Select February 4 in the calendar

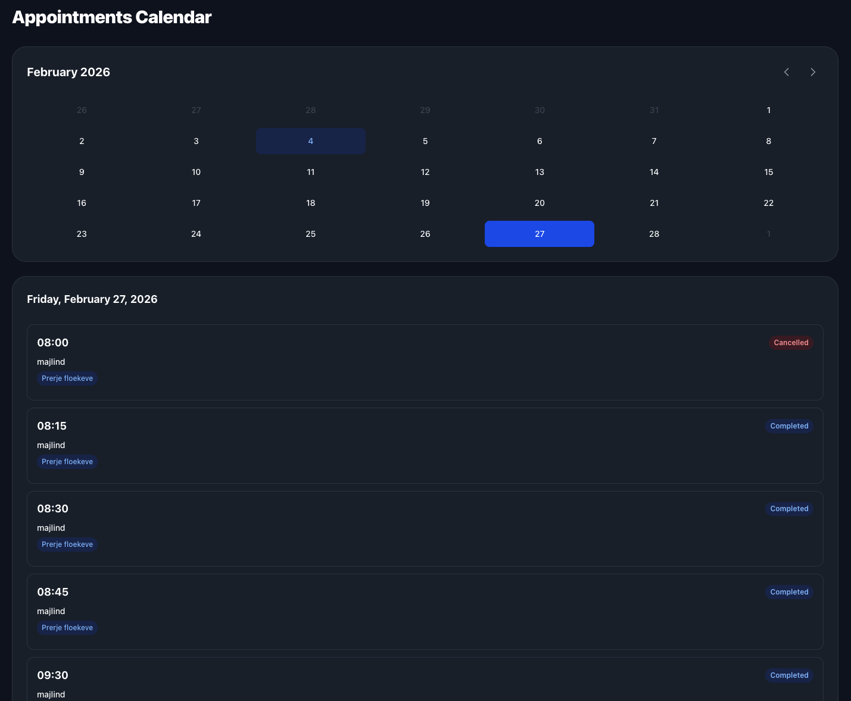pyautogui.click(x=311, y=141)
